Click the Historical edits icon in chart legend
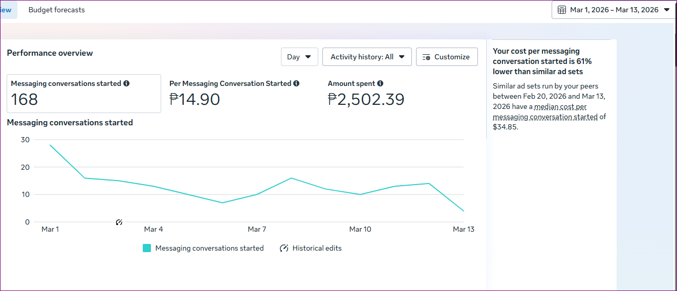The width and height of the screenshot is (677, 291). (x=284, y=248)
